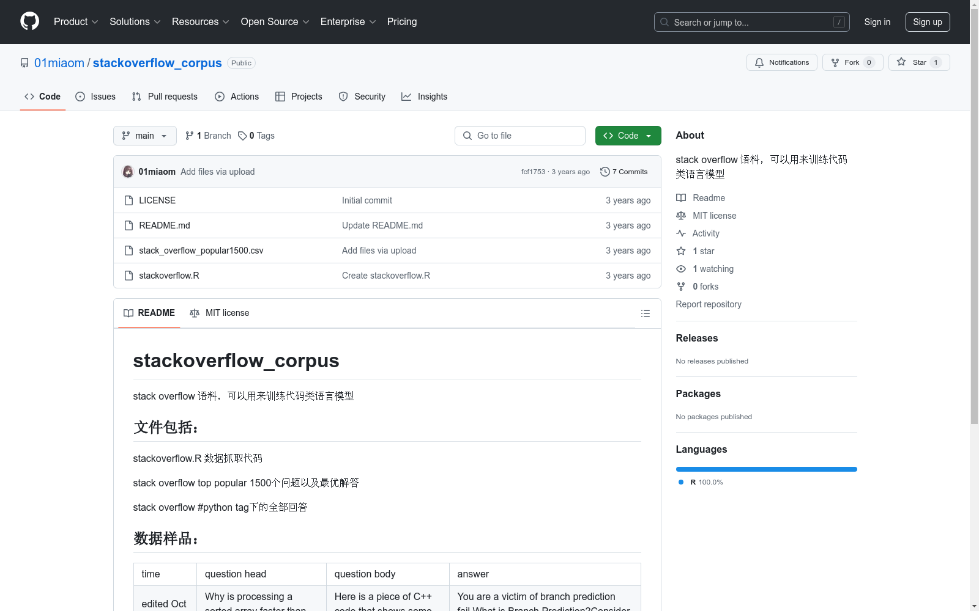The height and width of the screenshot is (611, 979).
Task: Click the Readme book icon in About section
Action: tap(681, 198)
